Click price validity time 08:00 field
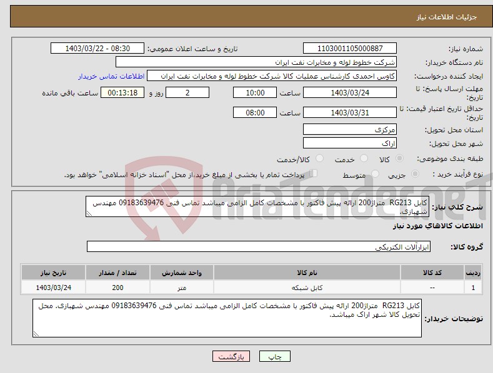 tap(255, 112)
